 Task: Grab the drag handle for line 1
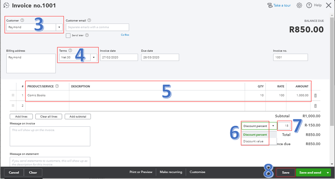click(x=13, y=95)
